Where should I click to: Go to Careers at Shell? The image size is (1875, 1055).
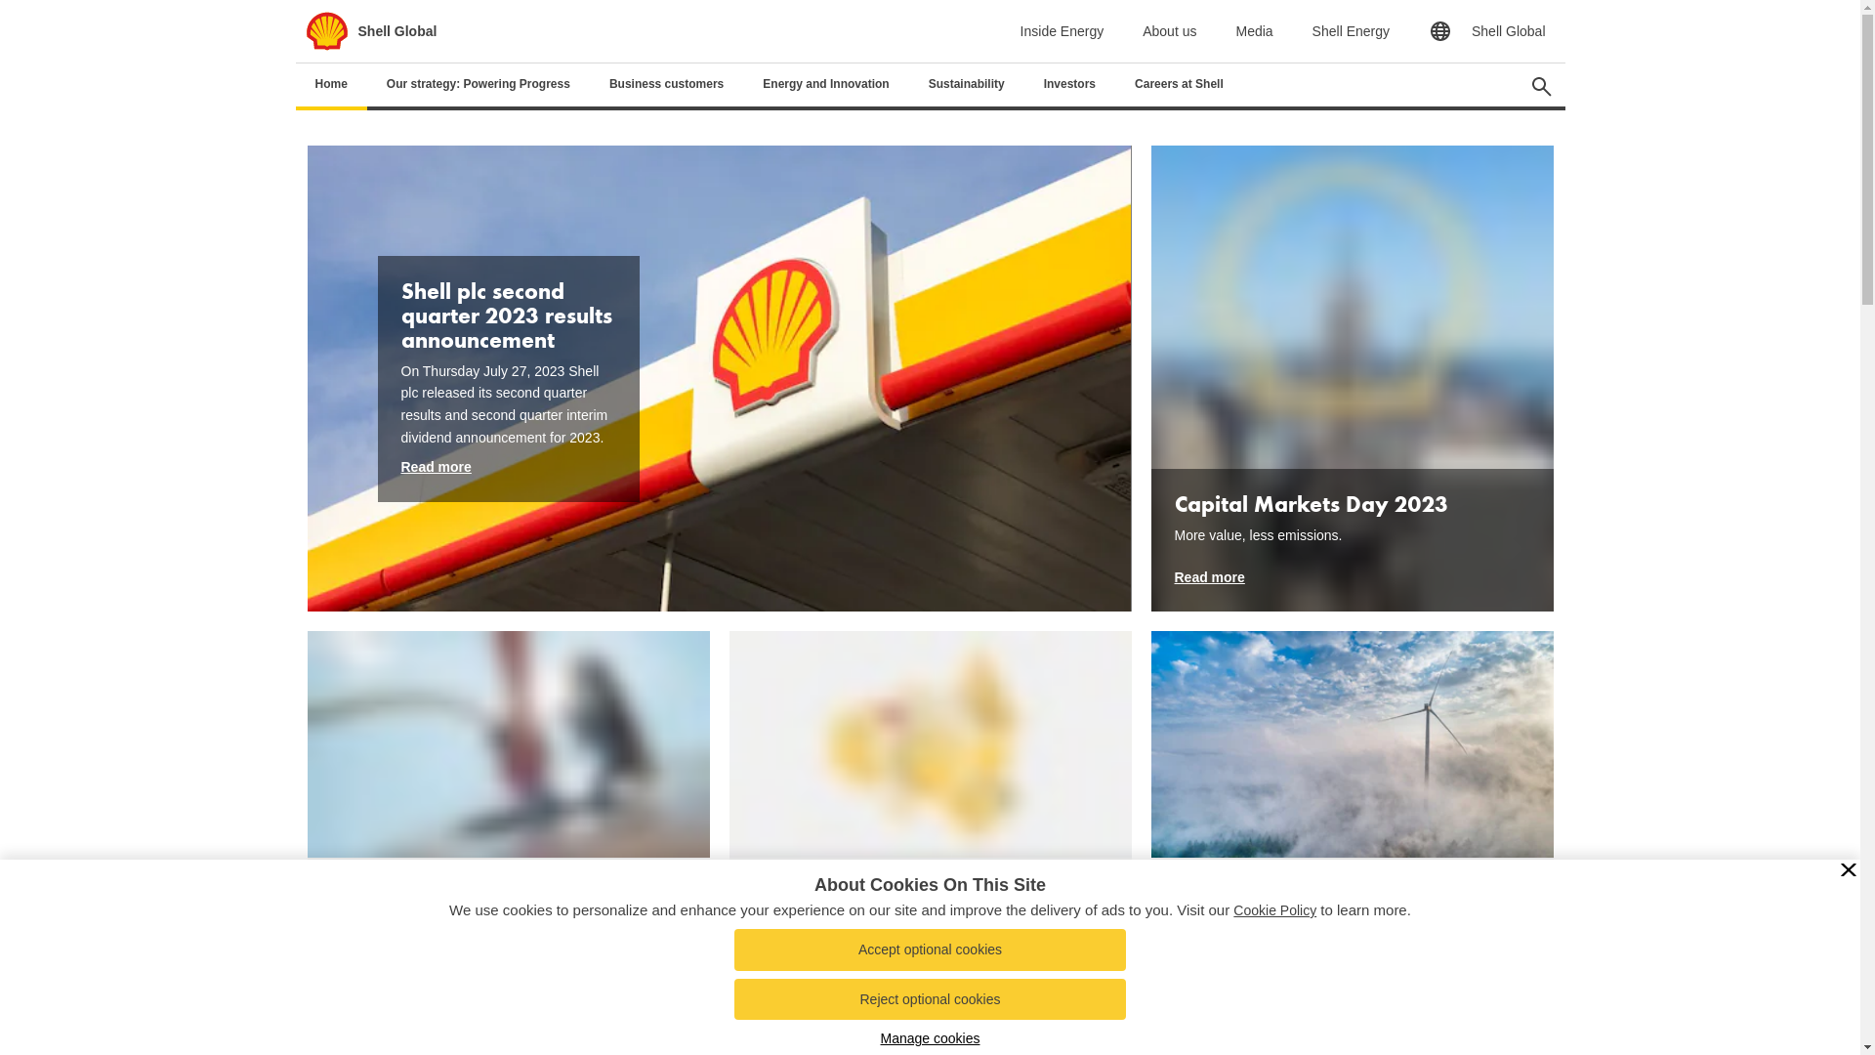[1179, 84]
